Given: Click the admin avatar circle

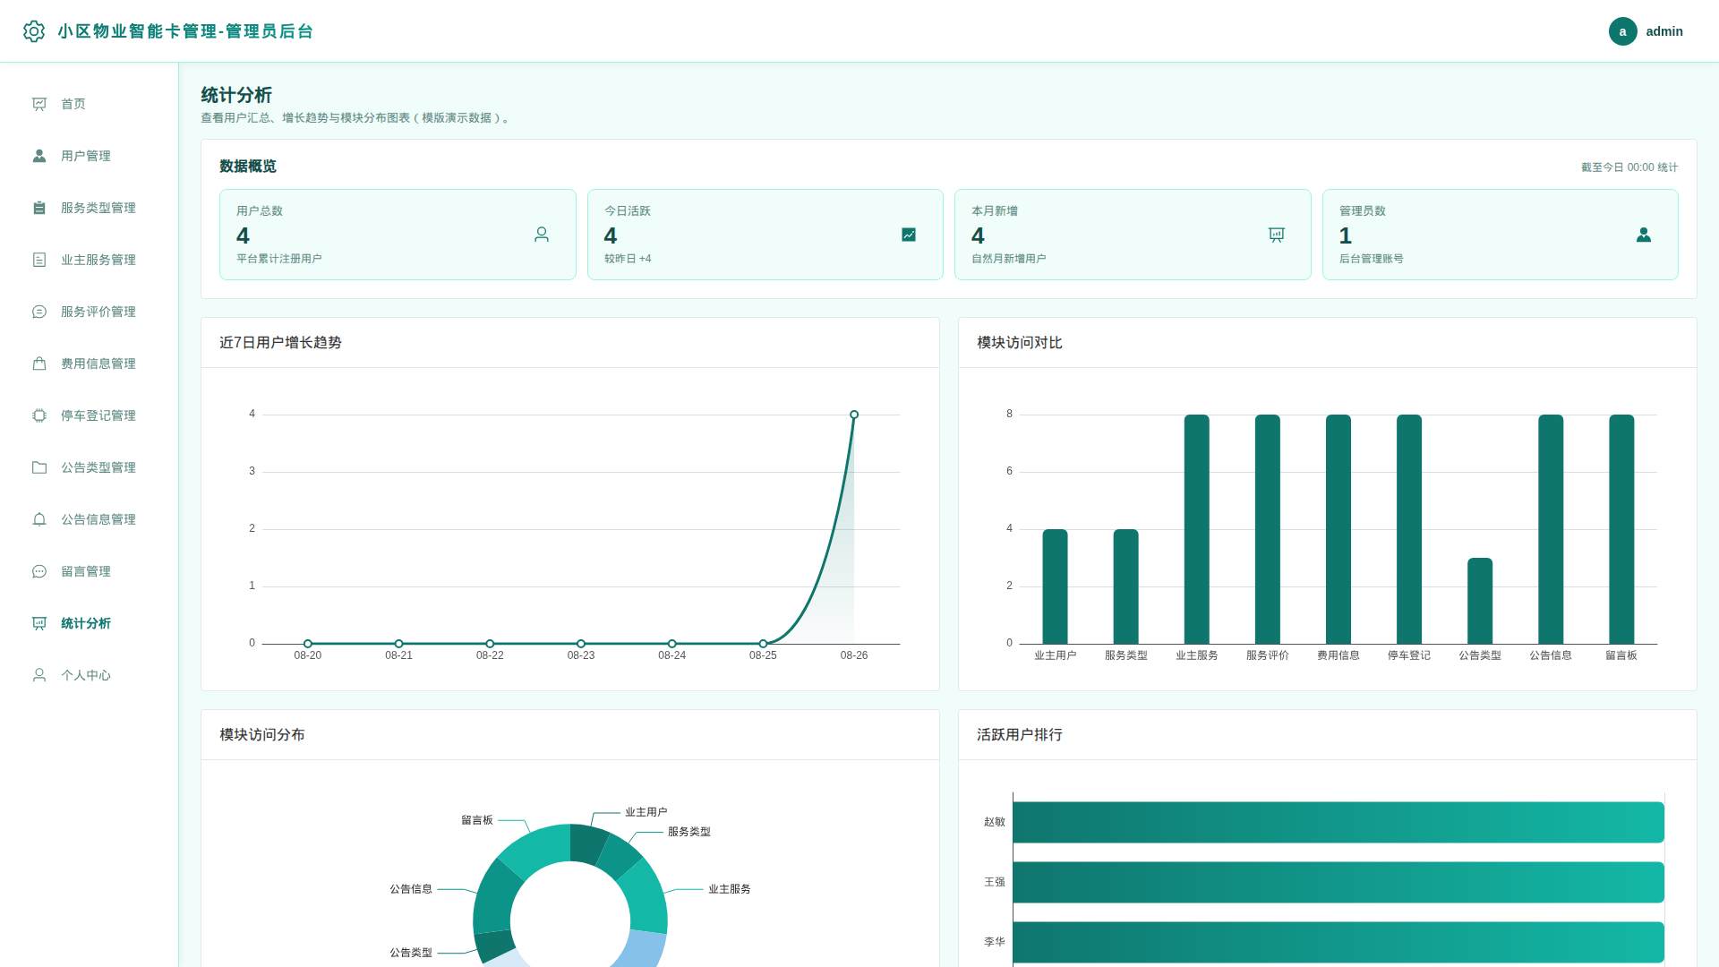Looking at the screenshot, I should [x=1622, y=31].
